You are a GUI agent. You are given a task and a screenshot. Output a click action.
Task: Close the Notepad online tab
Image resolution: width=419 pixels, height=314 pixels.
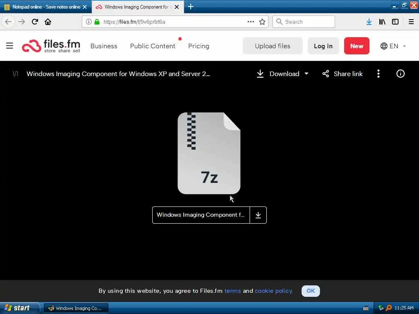click(85, 7)
